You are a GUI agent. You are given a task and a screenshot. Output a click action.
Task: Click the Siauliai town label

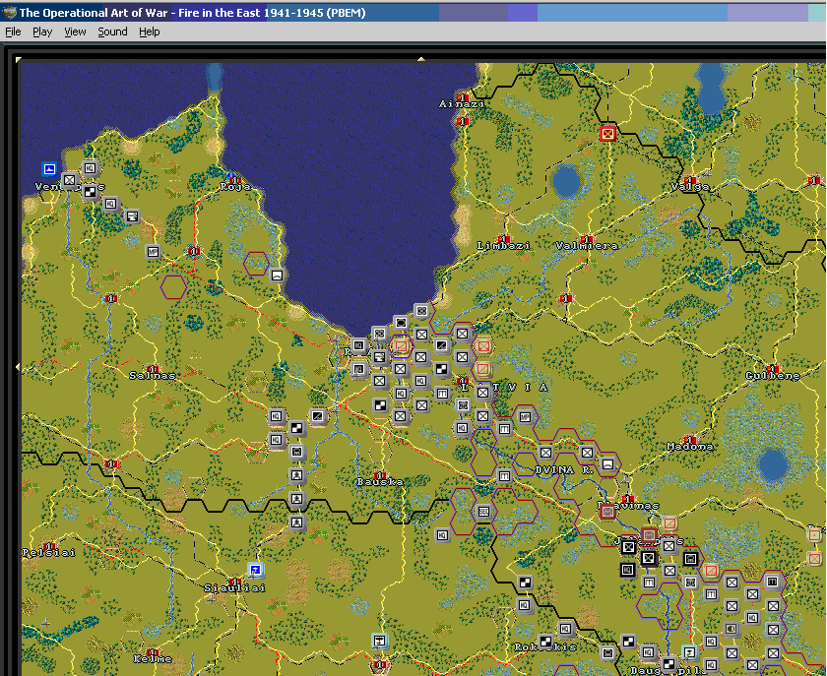[234, 588]
